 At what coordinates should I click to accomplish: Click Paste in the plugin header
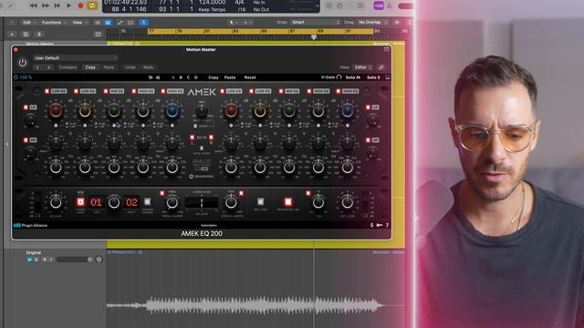click(x=109, y=67)
